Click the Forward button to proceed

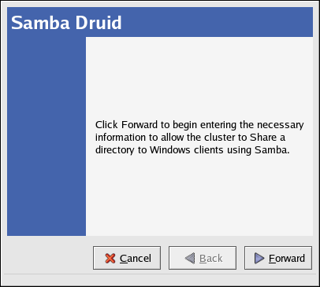(x=278, y=258)
